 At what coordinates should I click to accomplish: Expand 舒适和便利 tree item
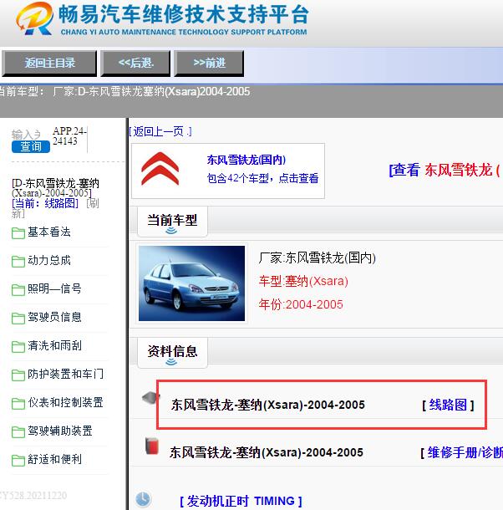tap(54, 459)
